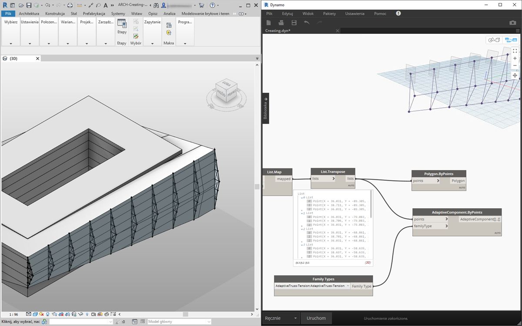Screen dimensions: 522x326
Task: Click the ViewCube in the 3D view
Action: point(226,92)
